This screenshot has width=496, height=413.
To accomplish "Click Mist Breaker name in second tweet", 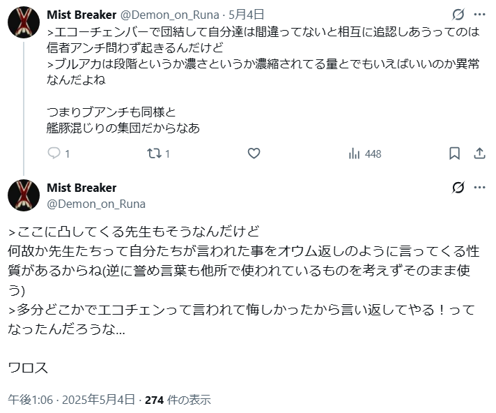I will pos(82,188).
